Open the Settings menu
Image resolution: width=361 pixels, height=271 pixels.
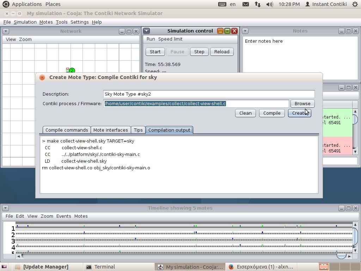[79, 22]
